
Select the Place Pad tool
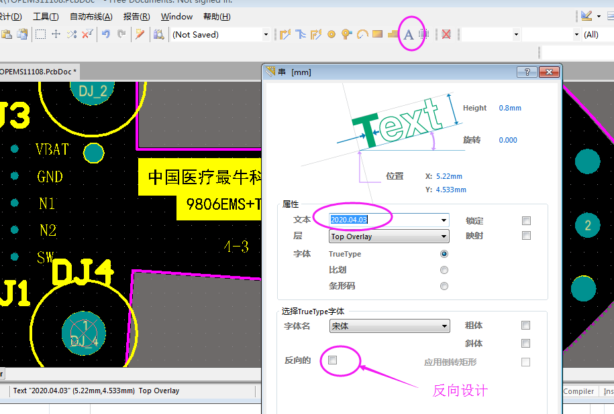tap(331, 34)
